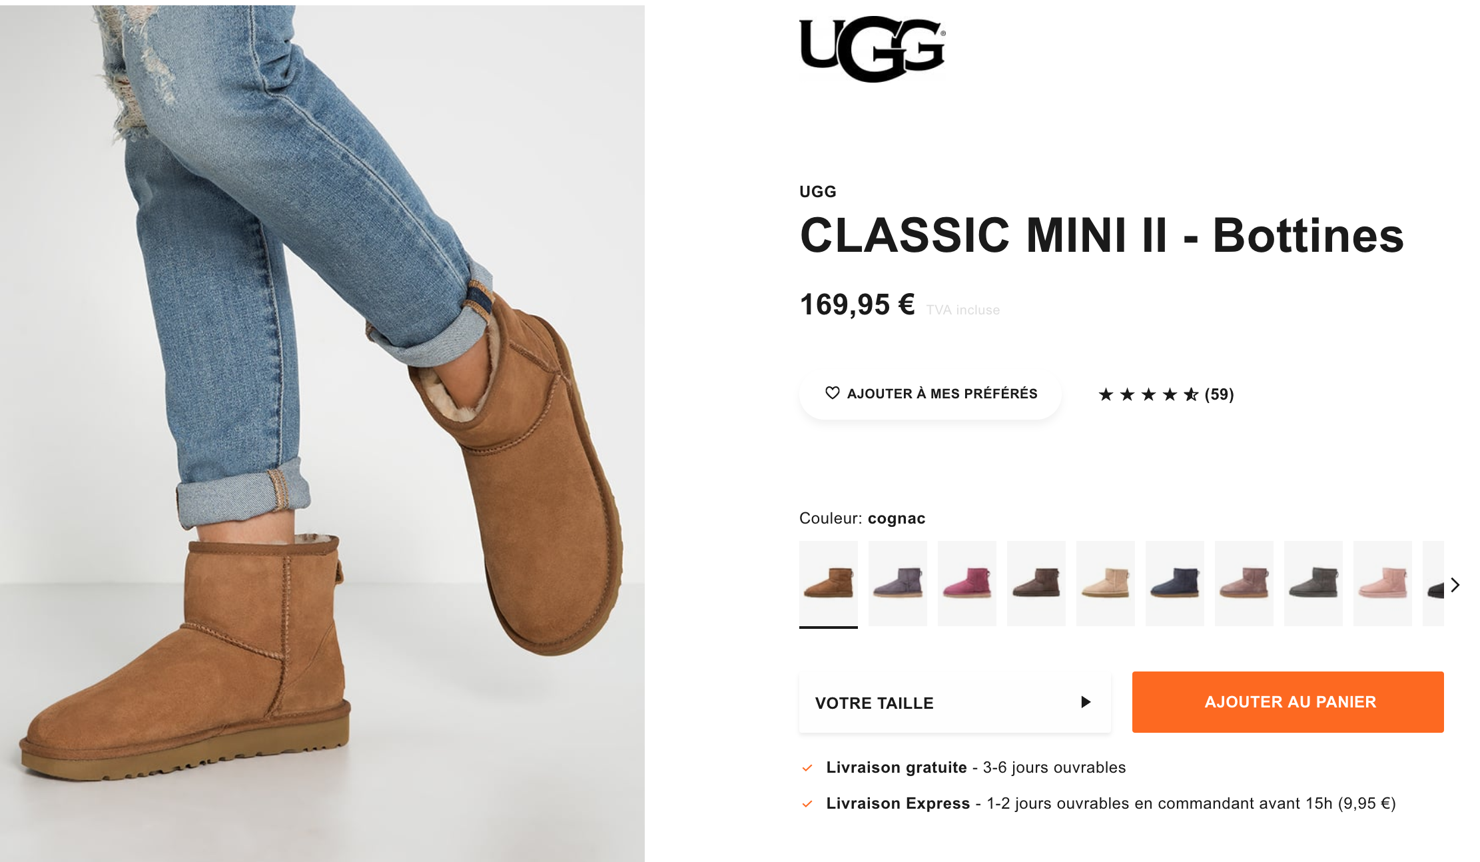This screenshot has height=862, width=1480.
Task: Pick the dark grey boot swatch
Action: (1313, 584)
